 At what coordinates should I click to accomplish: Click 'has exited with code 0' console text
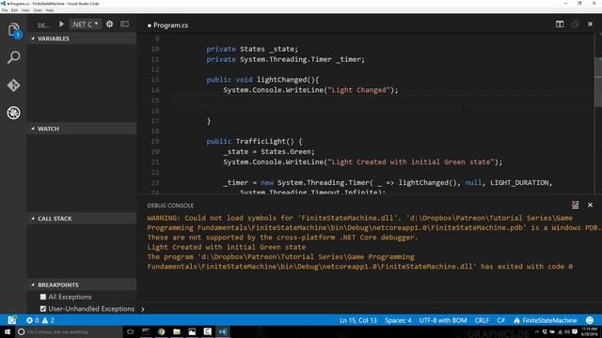[527, 267]
